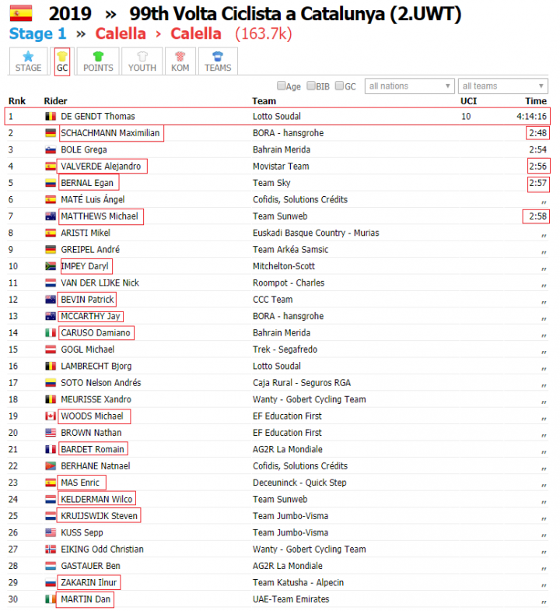Open the KOM classification tab

point(180,61)
